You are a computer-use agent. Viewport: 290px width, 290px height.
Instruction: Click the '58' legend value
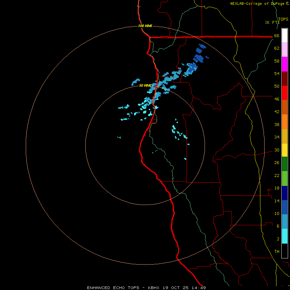pyautogui.click(x=277, y=61)
